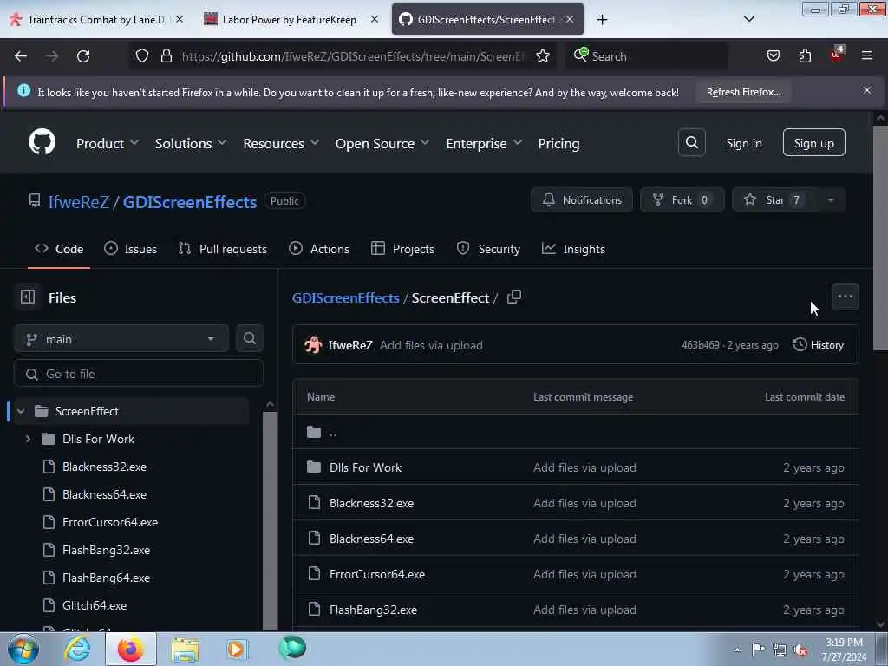The width and height of the screenshot is (888, 666).
Task: Bookmark this page with the star icon
Action: [543, 55]
